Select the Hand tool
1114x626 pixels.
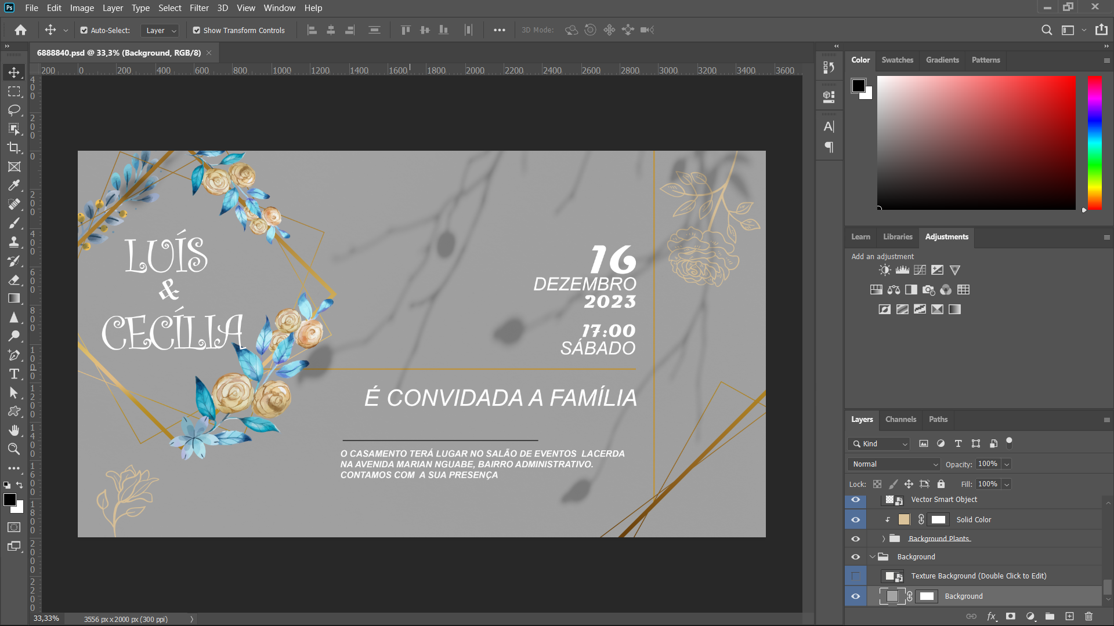[x=14, y=430]
